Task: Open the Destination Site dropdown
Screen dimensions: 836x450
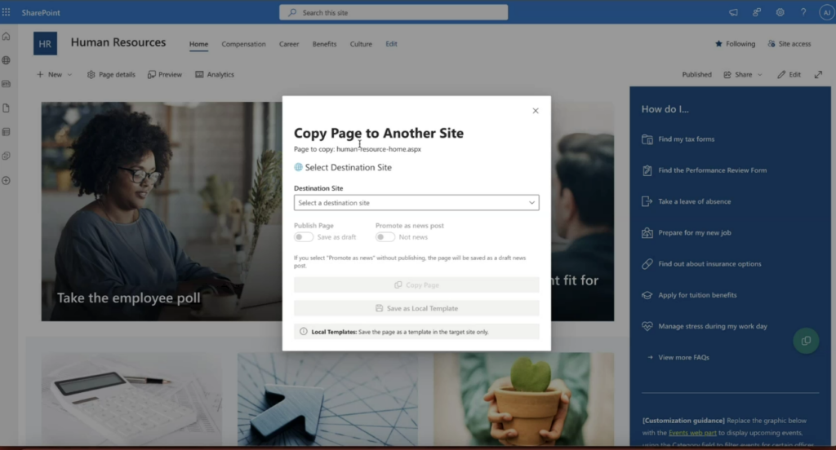Action: coord(416,202)
